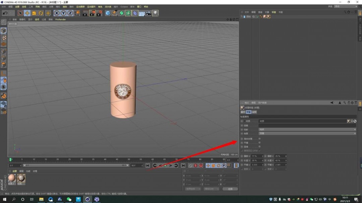Select the Scale tool
362x203 pixels.
(x=35, y=13)
